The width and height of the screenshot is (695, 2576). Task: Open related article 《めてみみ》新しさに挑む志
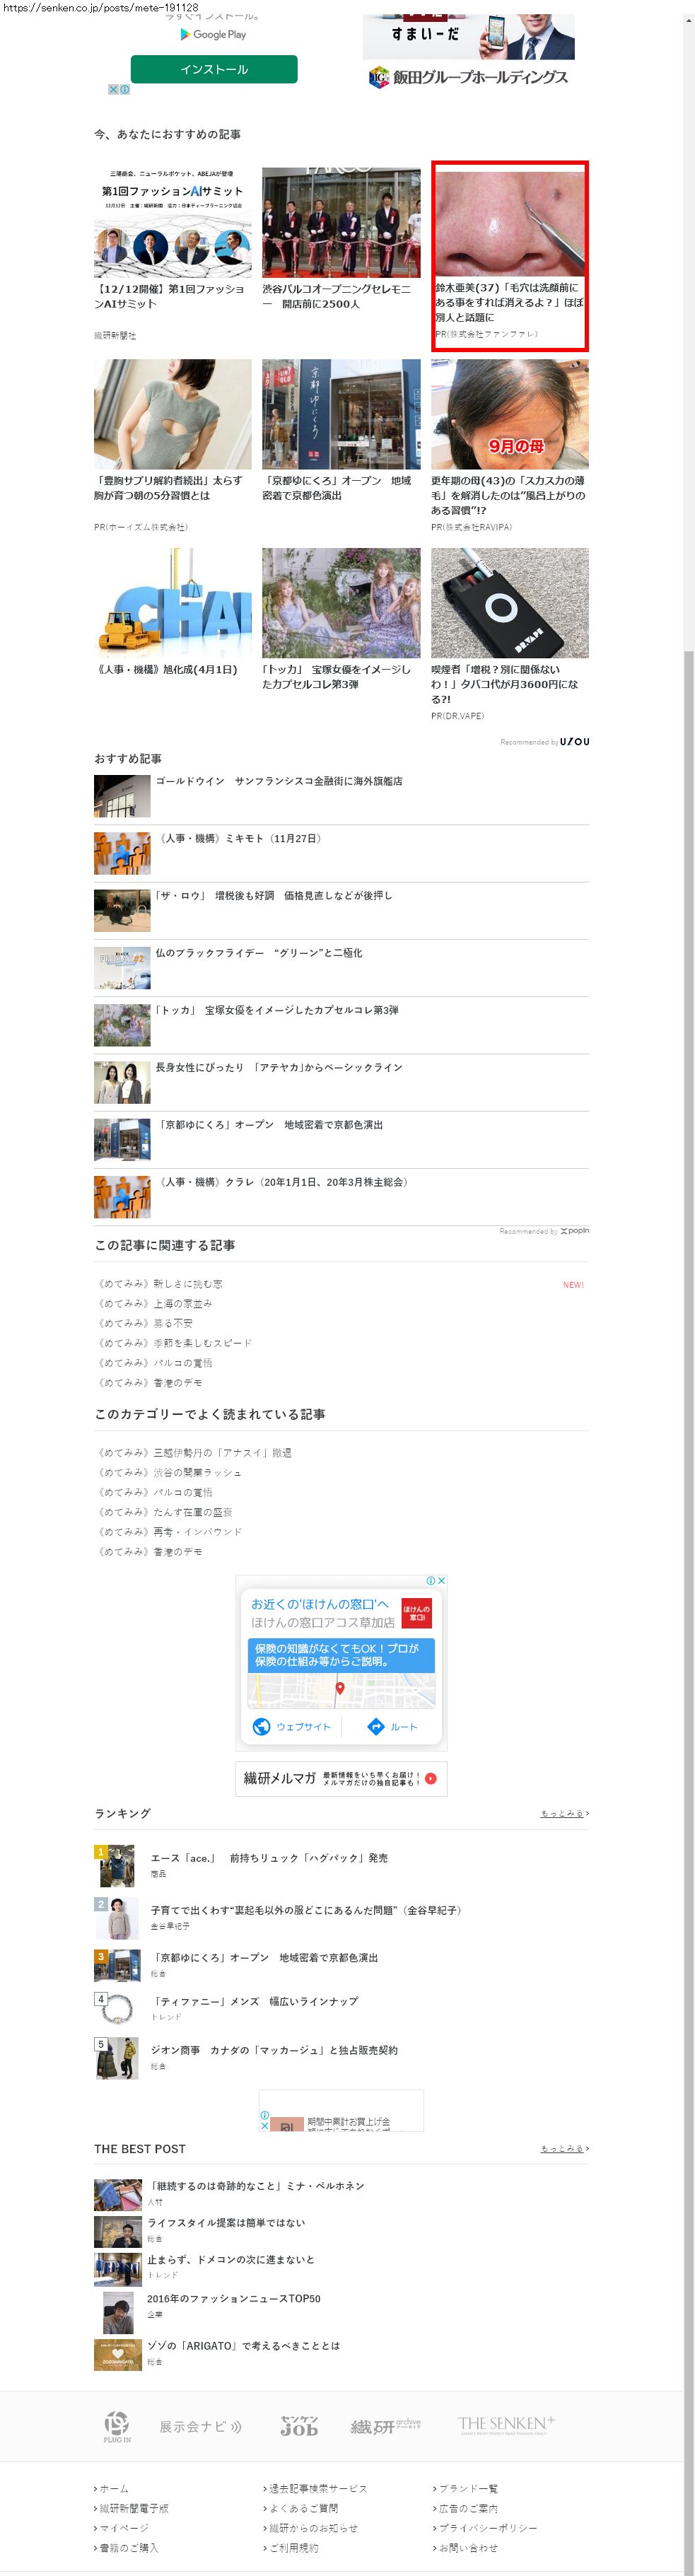coord(160,1284)
